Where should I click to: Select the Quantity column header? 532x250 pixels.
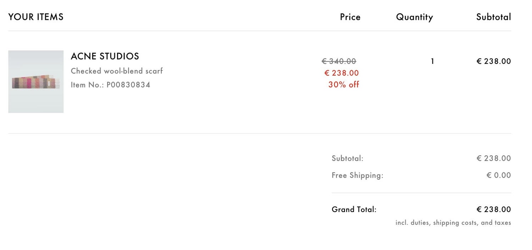[415, 17]
